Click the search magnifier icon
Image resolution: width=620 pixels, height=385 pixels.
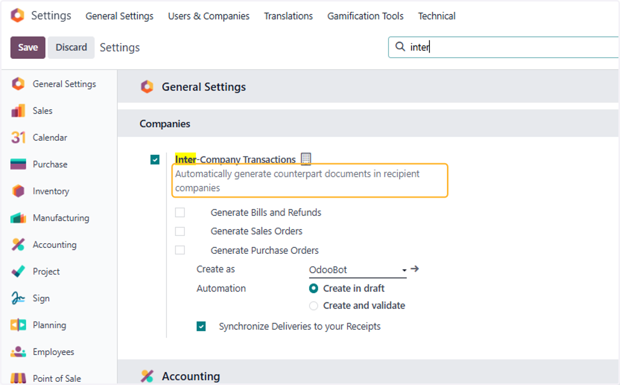400,47
